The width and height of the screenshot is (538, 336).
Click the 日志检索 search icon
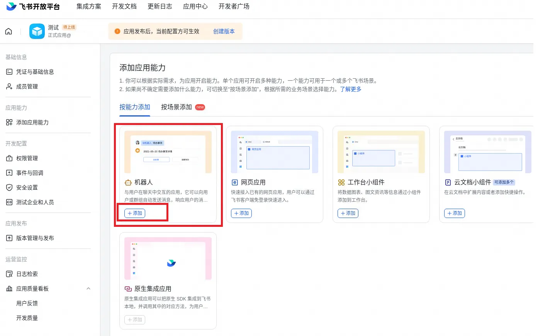(9, 274)
